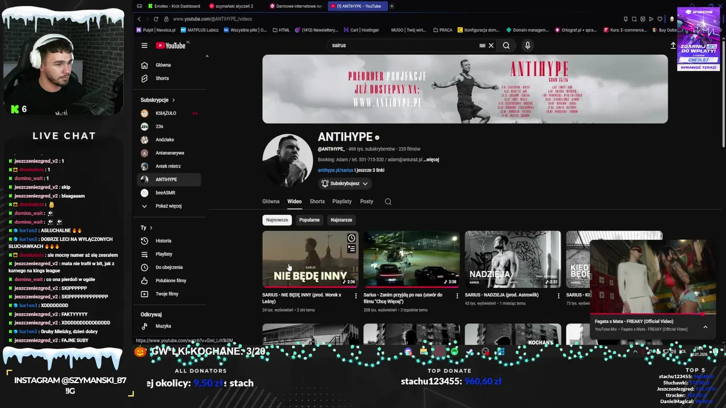Click the ANTIHYPE channel banner

coord(465,89)
